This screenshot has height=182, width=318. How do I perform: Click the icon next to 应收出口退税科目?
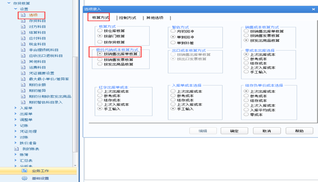pyautogui.click(x=23, y=56)
